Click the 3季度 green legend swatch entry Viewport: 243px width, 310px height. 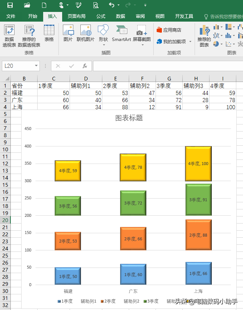pyautogui.click(x=151, y=301)
